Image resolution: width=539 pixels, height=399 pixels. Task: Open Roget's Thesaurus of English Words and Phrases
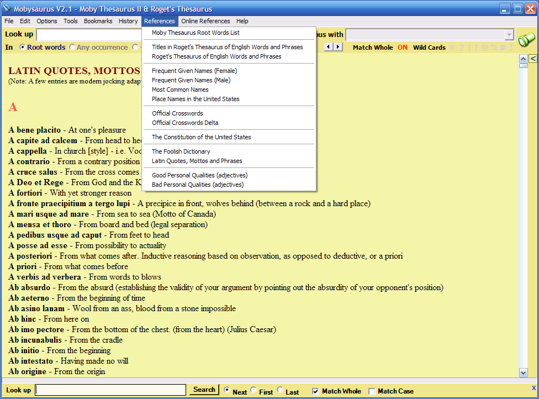pos(229,56)
